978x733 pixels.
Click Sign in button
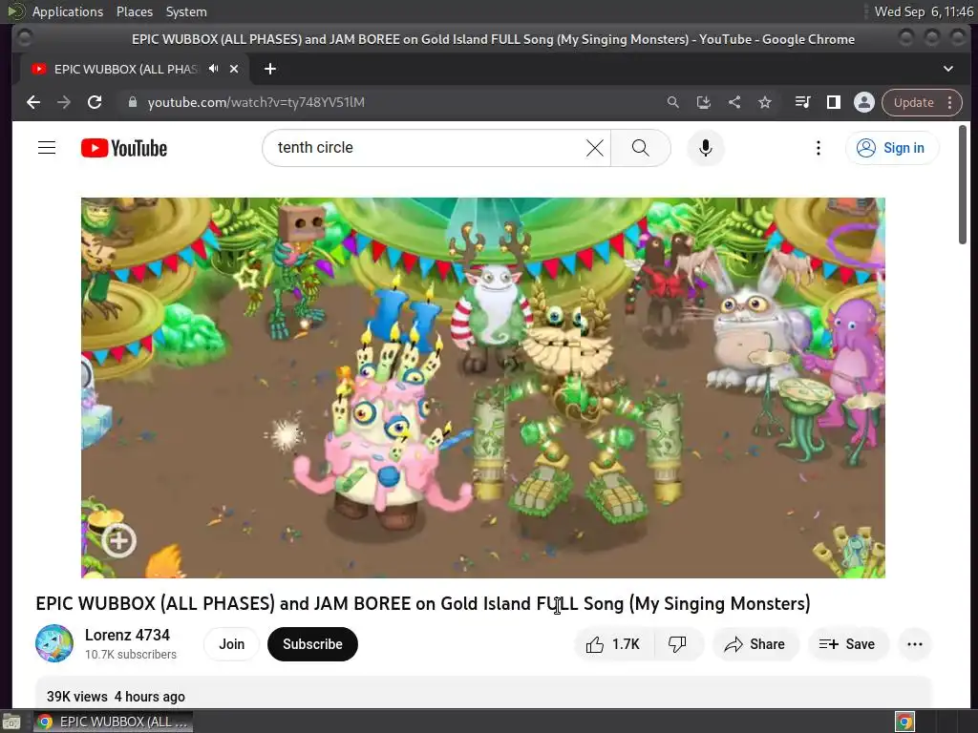pyautogui.click(x=892, y=148)
